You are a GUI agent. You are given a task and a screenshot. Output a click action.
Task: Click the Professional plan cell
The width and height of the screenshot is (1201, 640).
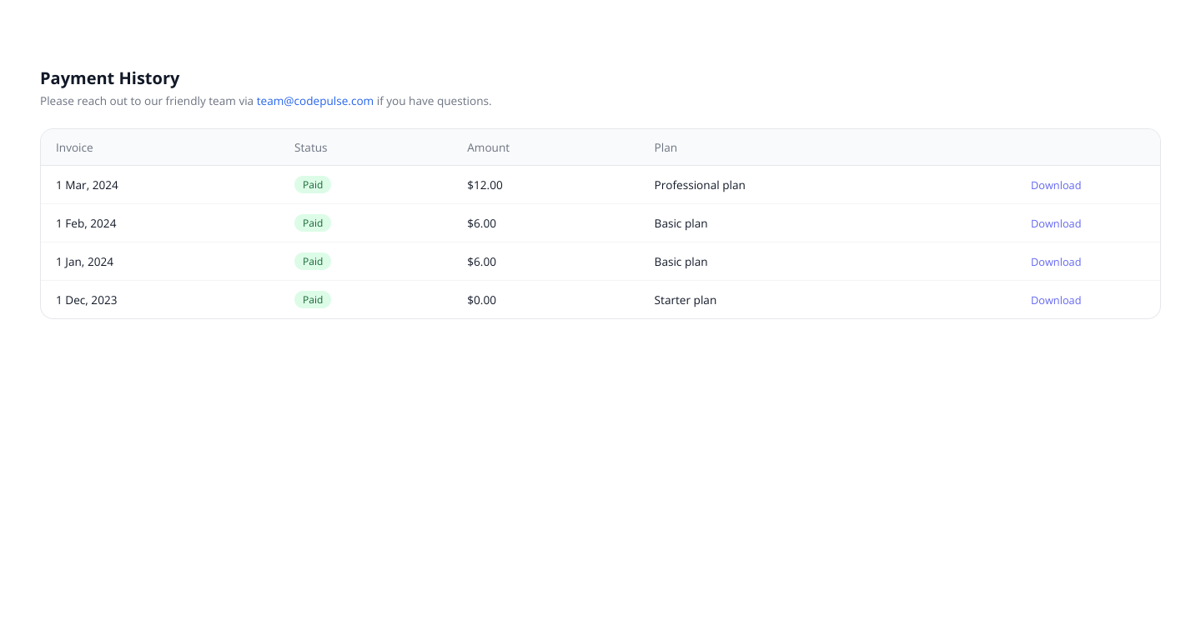tap(700, 185)
